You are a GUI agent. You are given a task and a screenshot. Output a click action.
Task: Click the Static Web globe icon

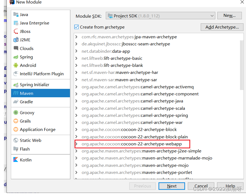(16, 140)
